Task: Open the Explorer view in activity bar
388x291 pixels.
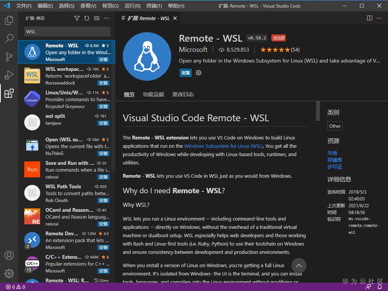Action: (9, 20)
